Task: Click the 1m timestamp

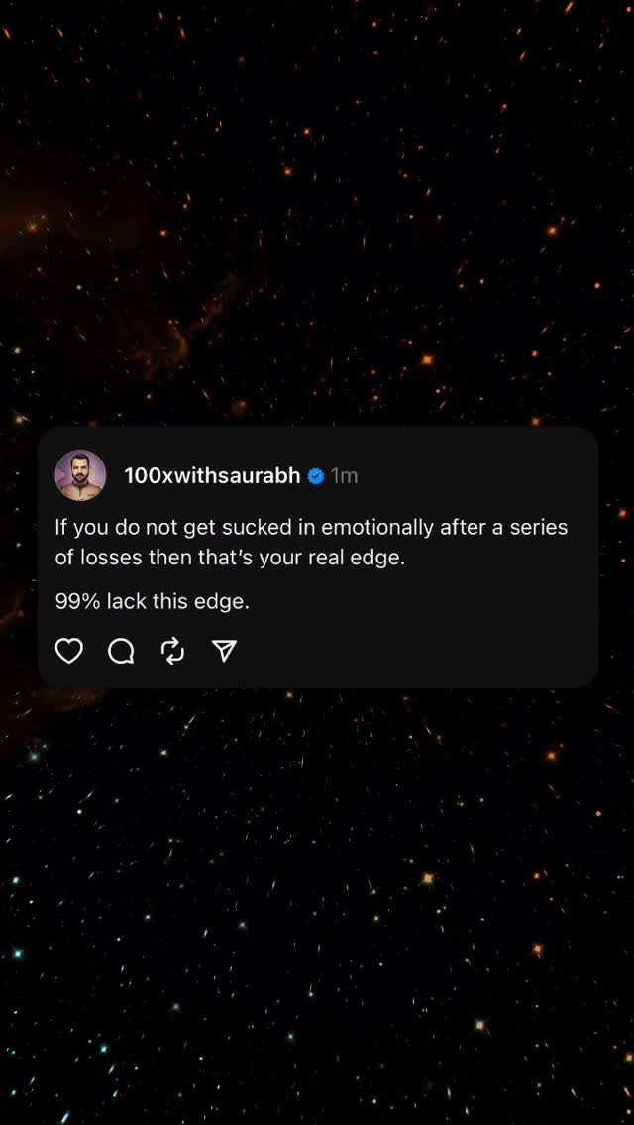Action: click(345, 475)
